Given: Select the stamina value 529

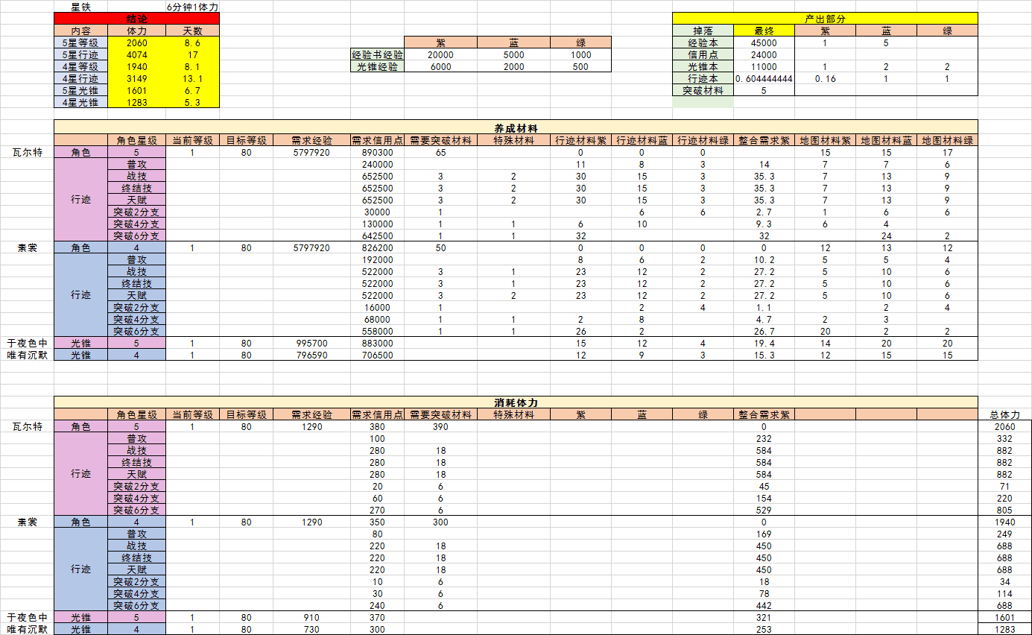Looking at the screenshot, I should tap(764, 510).
